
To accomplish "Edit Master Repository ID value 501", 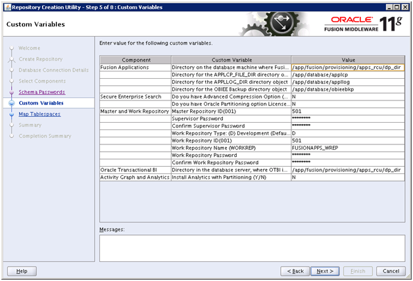I will pyautogui.click(x=348, y=112).
